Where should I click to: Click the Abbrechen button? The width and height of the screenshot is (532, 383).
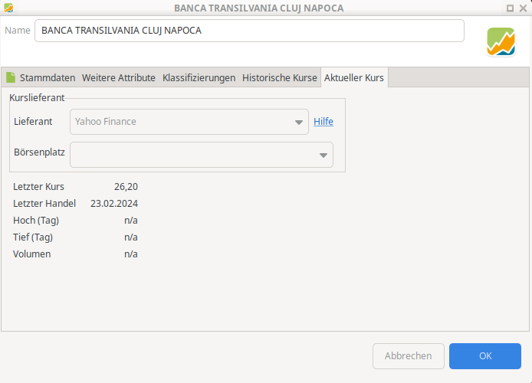coord(409,356)
